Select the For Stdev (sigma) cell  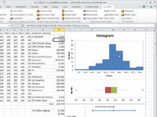(x=43, y=110)
